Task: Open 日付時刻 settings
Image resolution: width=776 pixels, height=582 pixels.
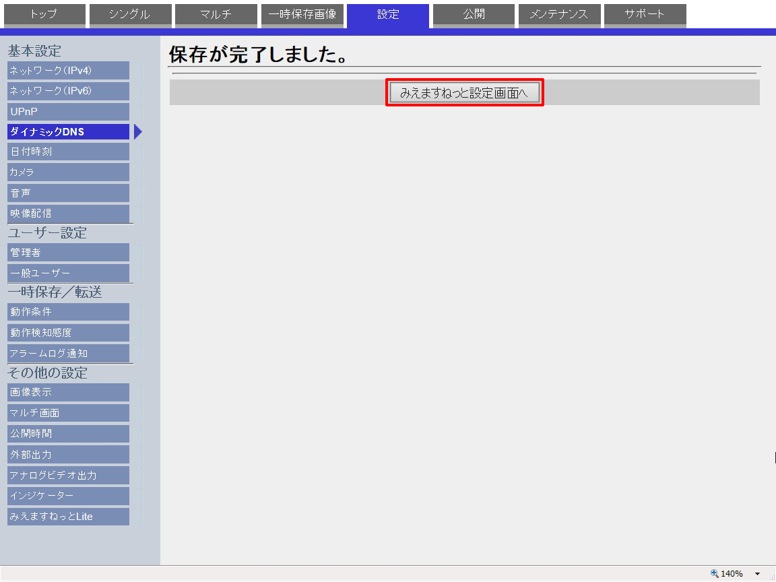Action: point(68,152)
